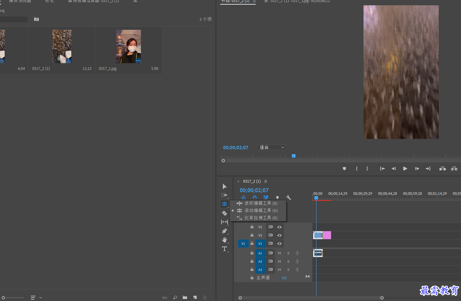Close the 0317_2 (1) sequence tab
461x301 pixels.
pyautogui.click(x=238, y=181)
